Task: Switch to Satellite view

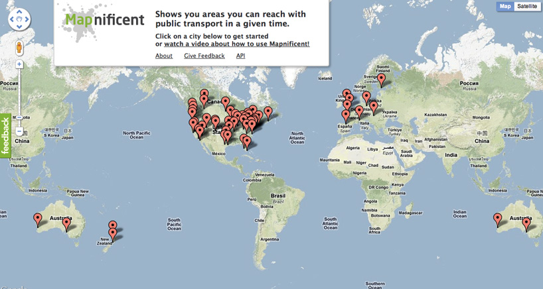Action: coord(527,6)
